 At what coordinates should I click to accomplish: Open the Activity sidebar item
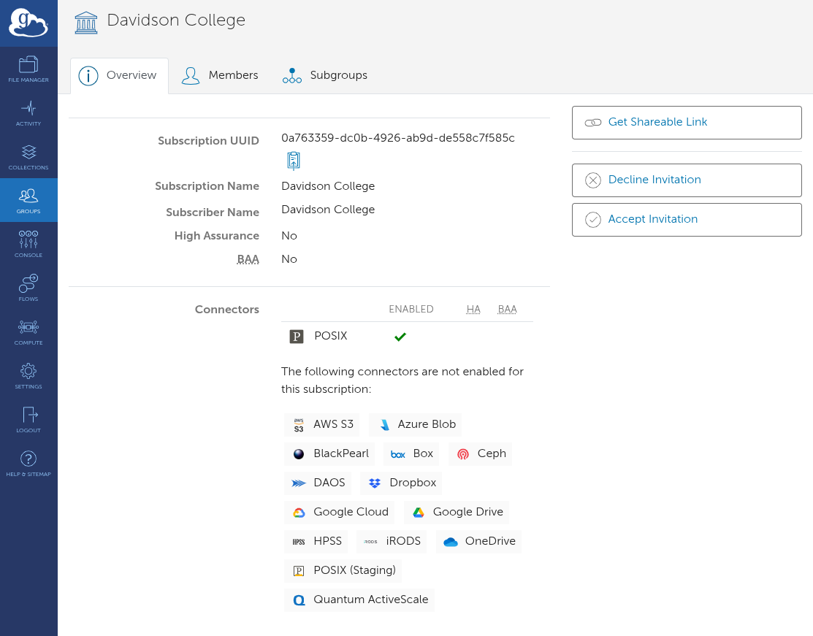[28, 113]
